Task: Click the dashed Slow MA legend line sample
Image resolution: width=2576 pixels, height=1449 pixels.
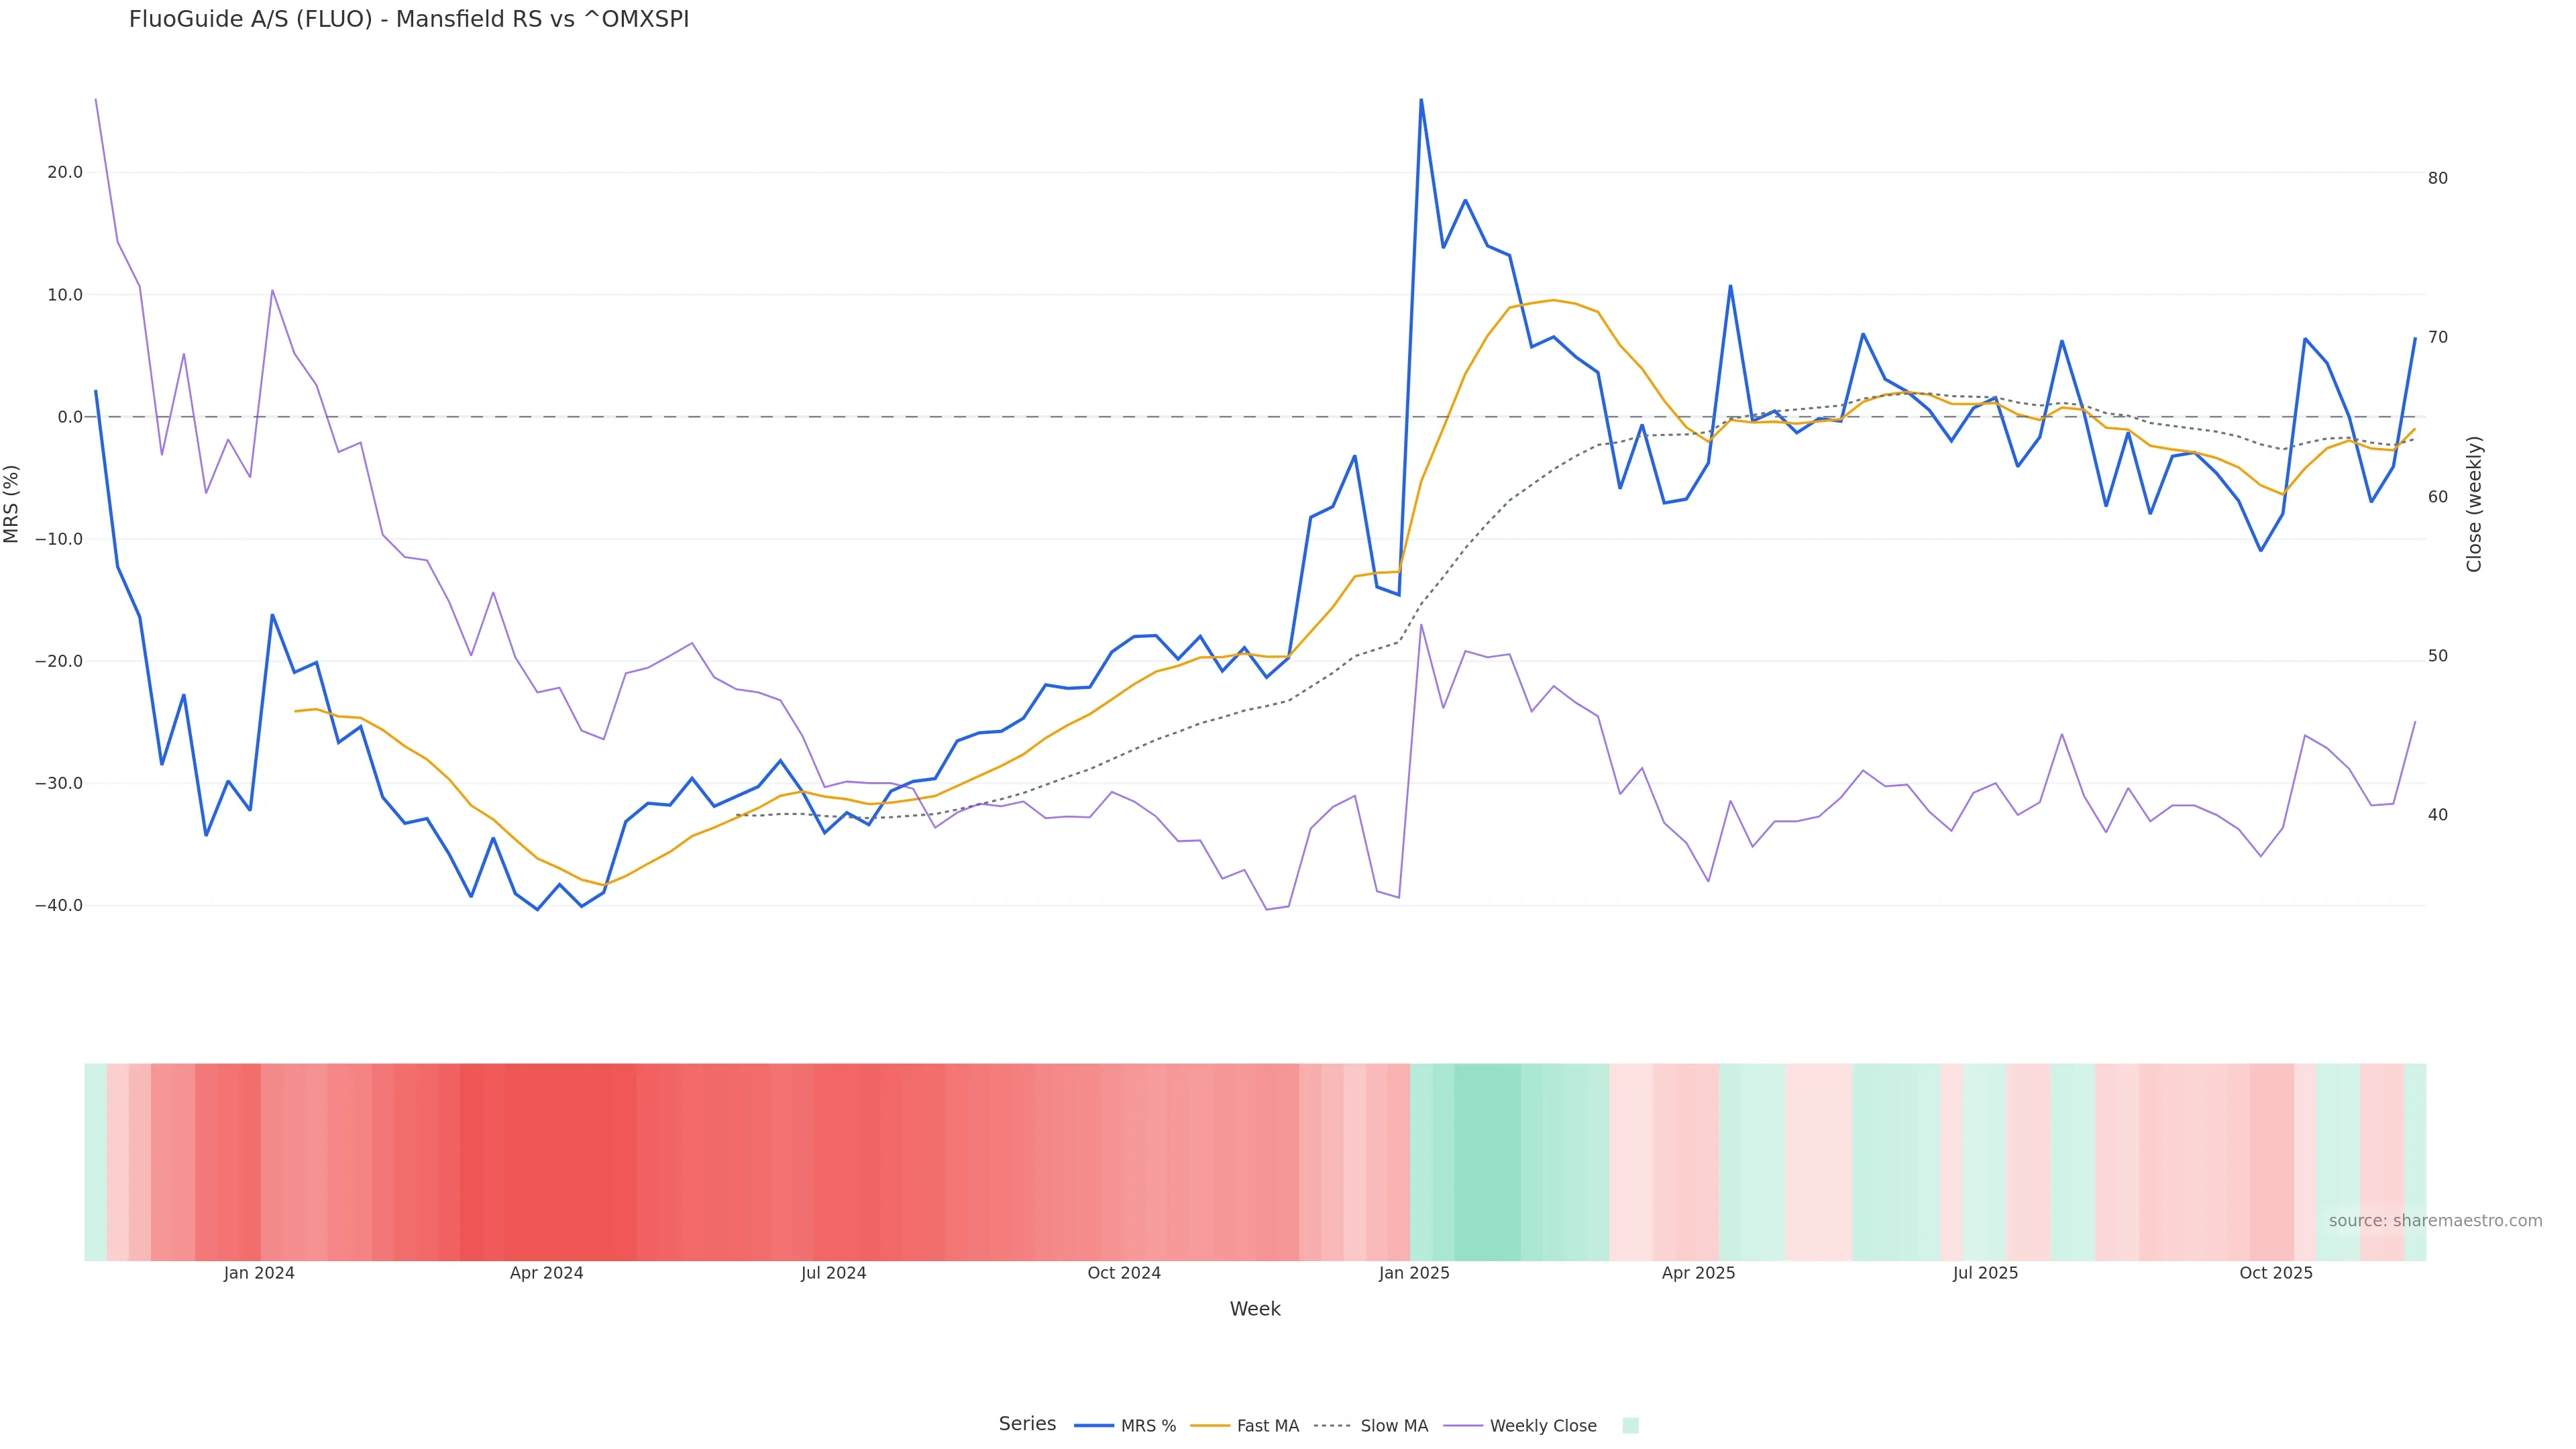Action: pos(1332,1426)
